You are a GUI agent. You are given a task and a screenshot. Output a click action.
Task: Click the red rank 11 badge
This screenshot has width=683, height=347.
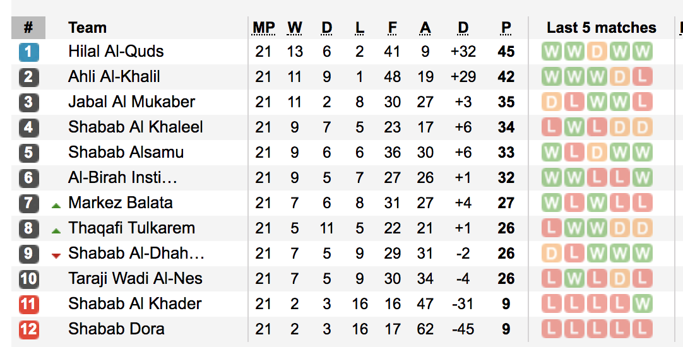[29, 304]
